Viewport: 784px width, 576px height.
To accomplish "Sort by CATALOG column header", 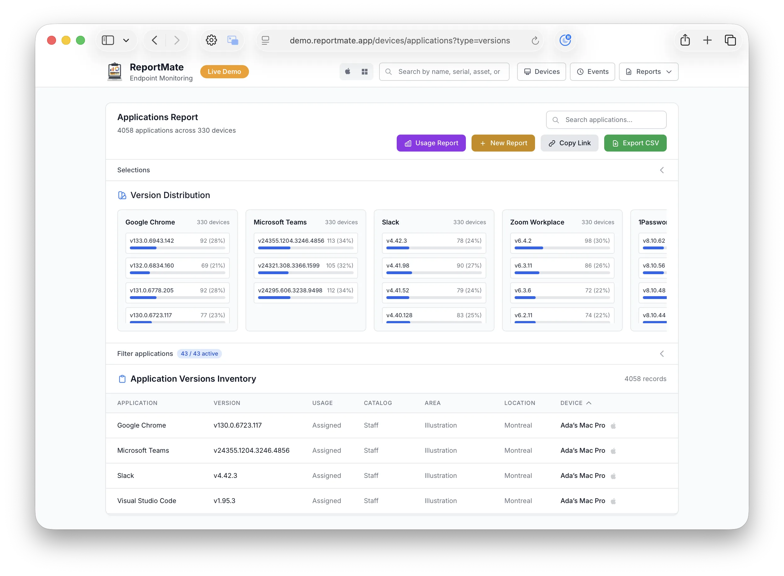I will coord(378,403).
